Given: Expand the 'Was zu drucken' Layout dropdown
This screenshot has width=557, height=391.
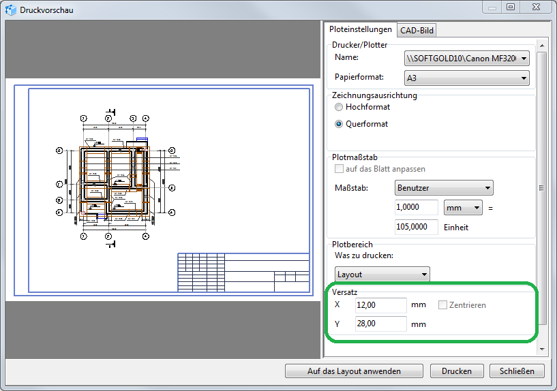Looking at the screenshot, I should 382,275.
